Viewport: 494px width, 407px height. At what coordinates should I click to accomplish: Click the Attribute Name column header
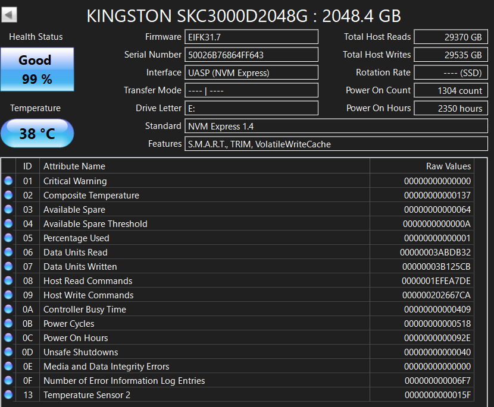(x=205, y=166)
